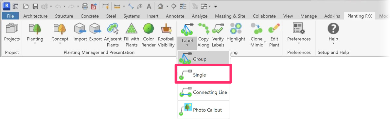Screen dimensions: 390x121
Task: Switch to the Insert ribbon tab
Action: click(x=153, y=16)
